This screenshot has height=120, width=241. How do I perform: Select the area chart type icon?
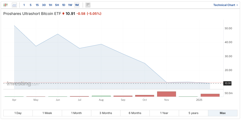[14, 5]
